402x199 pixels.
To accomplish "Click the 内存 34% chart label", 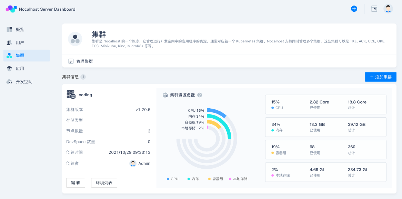I will click(x=197, y=117).
